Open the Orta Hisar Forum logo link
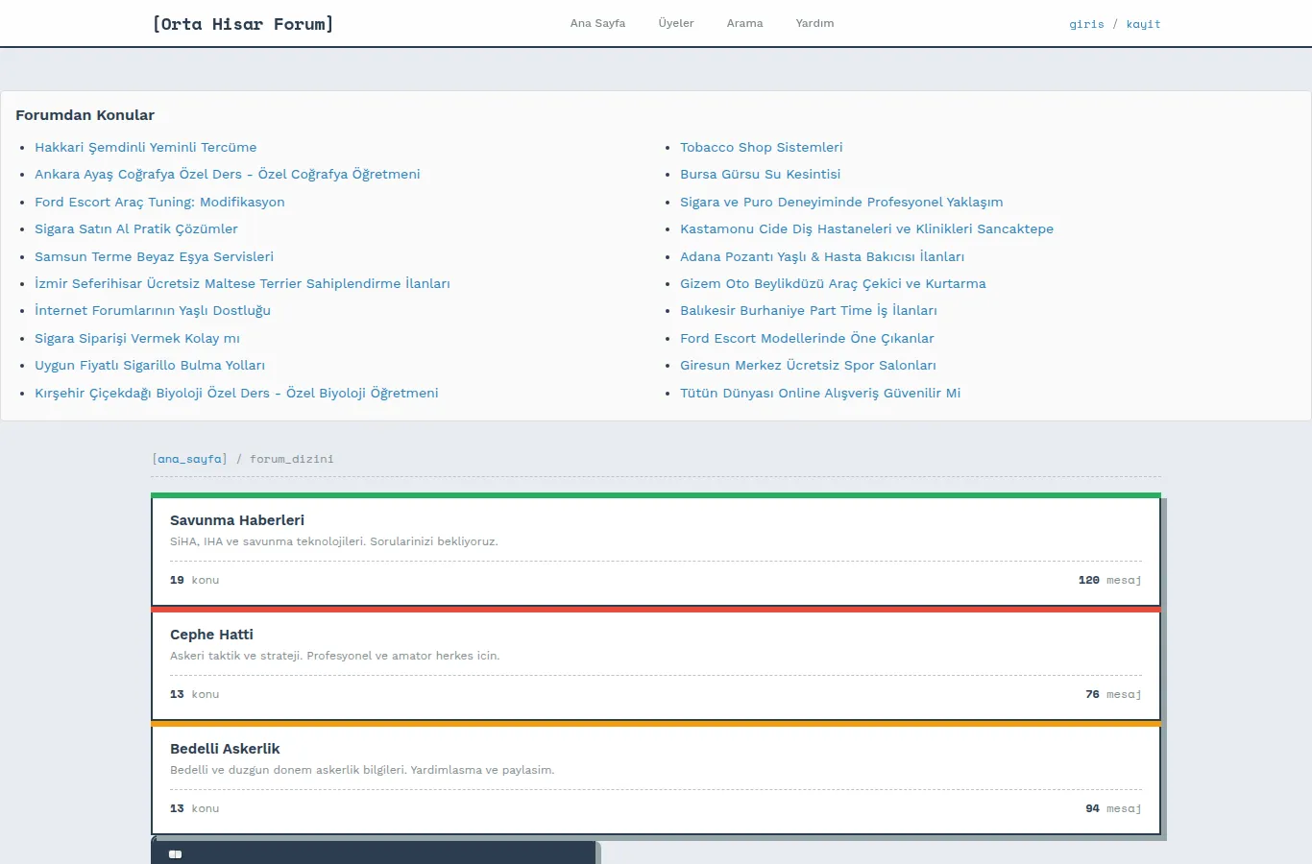The image size is (1312, 864). (x=243, y=24)
